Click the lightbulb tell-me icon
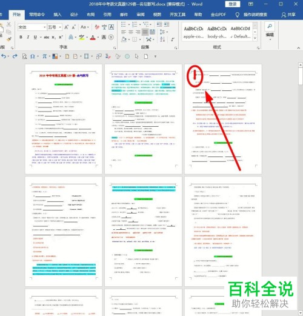Viewport: 303px width, 316px height. (x=238, y=15)
